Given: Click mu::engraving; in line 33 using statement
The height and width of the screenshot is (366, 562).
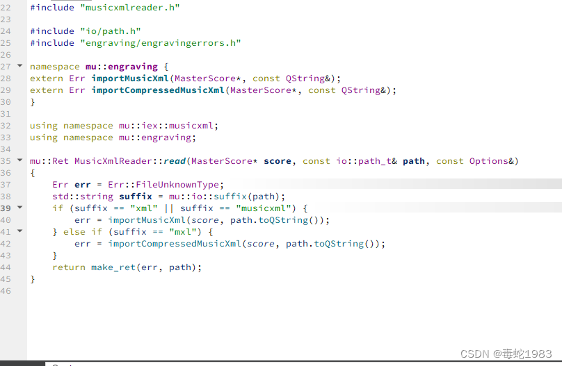Looking at the screenshot, I should (x=158, y=138).
